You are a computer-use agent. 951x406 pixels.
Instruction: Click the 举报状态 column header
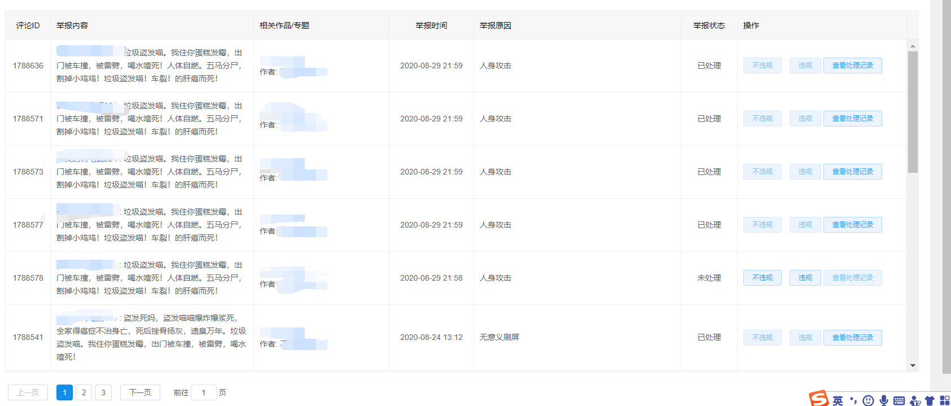pyautogui.click(x=709, y=25)
